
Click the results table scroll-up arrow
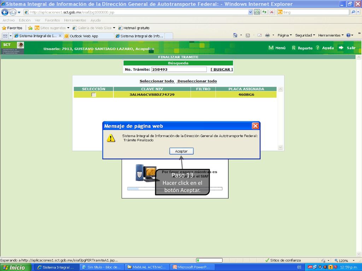280,89
